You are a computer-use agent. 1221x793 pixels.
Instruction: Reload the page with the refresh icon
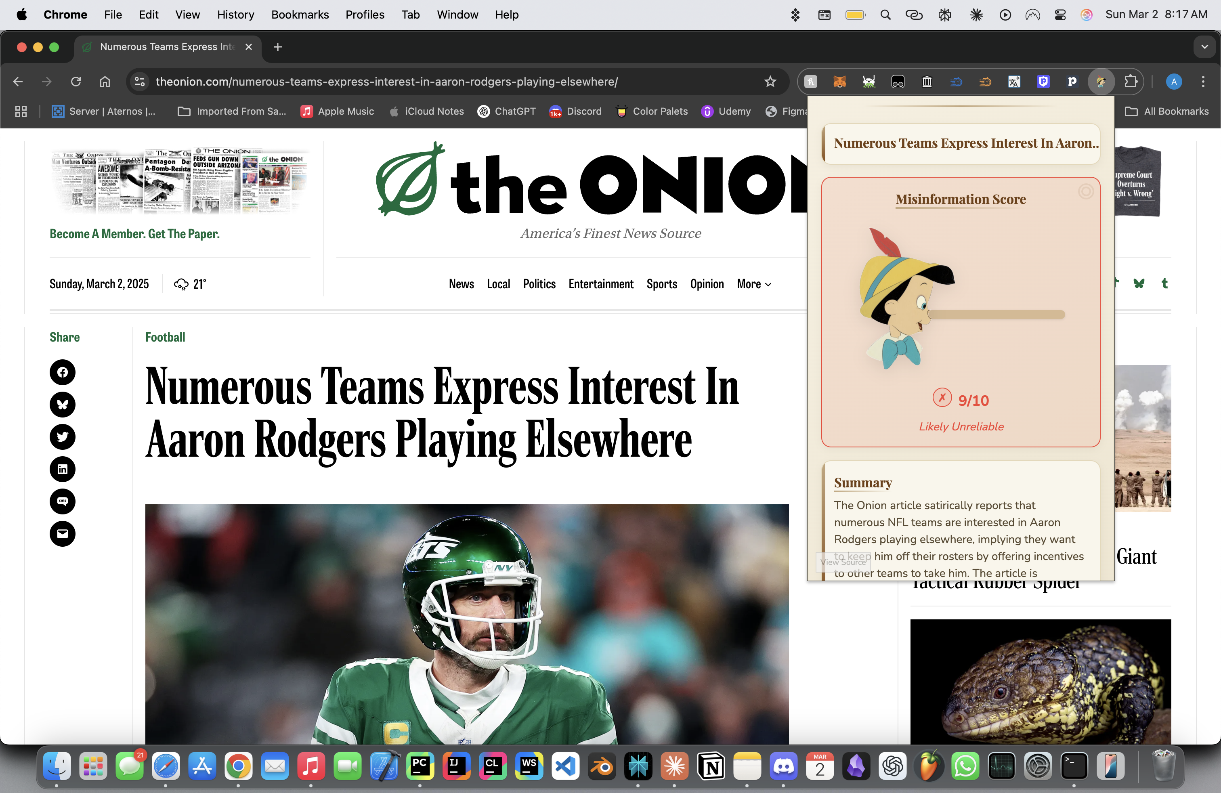[x=76, y=82]
